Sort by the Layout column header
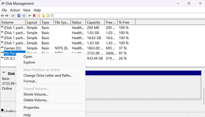Image resolution: width=205 pixels, height=117 pixels. click(x=33, y=22)
